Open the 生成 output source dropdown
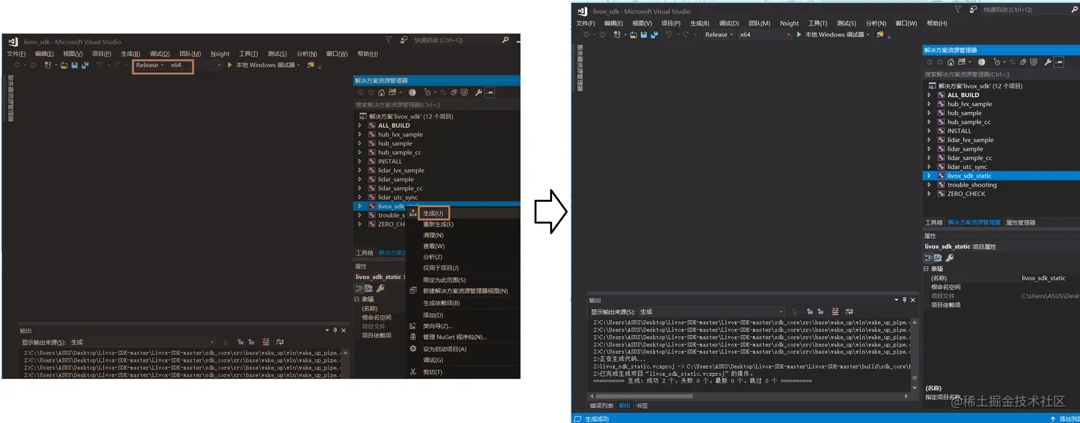Image resolution: width=1080 pixels, height=423 pixels. [x=781, y=312]
